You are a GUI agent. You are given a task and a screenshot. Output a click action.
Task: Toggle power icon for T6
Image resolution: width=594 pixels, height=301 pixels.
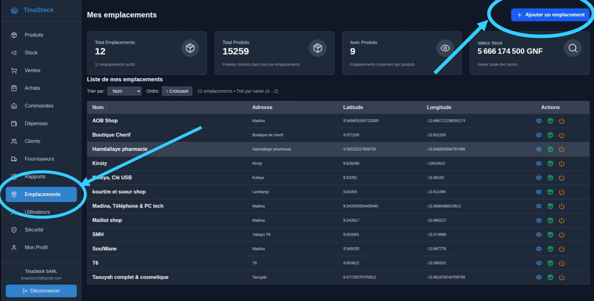pos(562,263)
